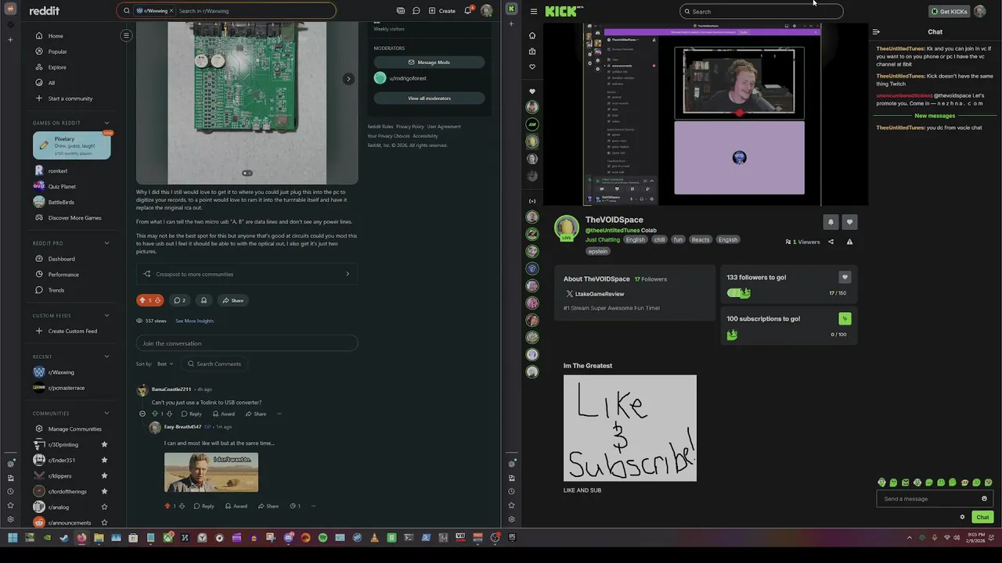Follow TheVOIDSpace with heart button

coord(849,222)
